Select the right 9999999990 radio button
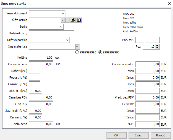Viewport: 173px width, 140px height. tap(100, 52)
